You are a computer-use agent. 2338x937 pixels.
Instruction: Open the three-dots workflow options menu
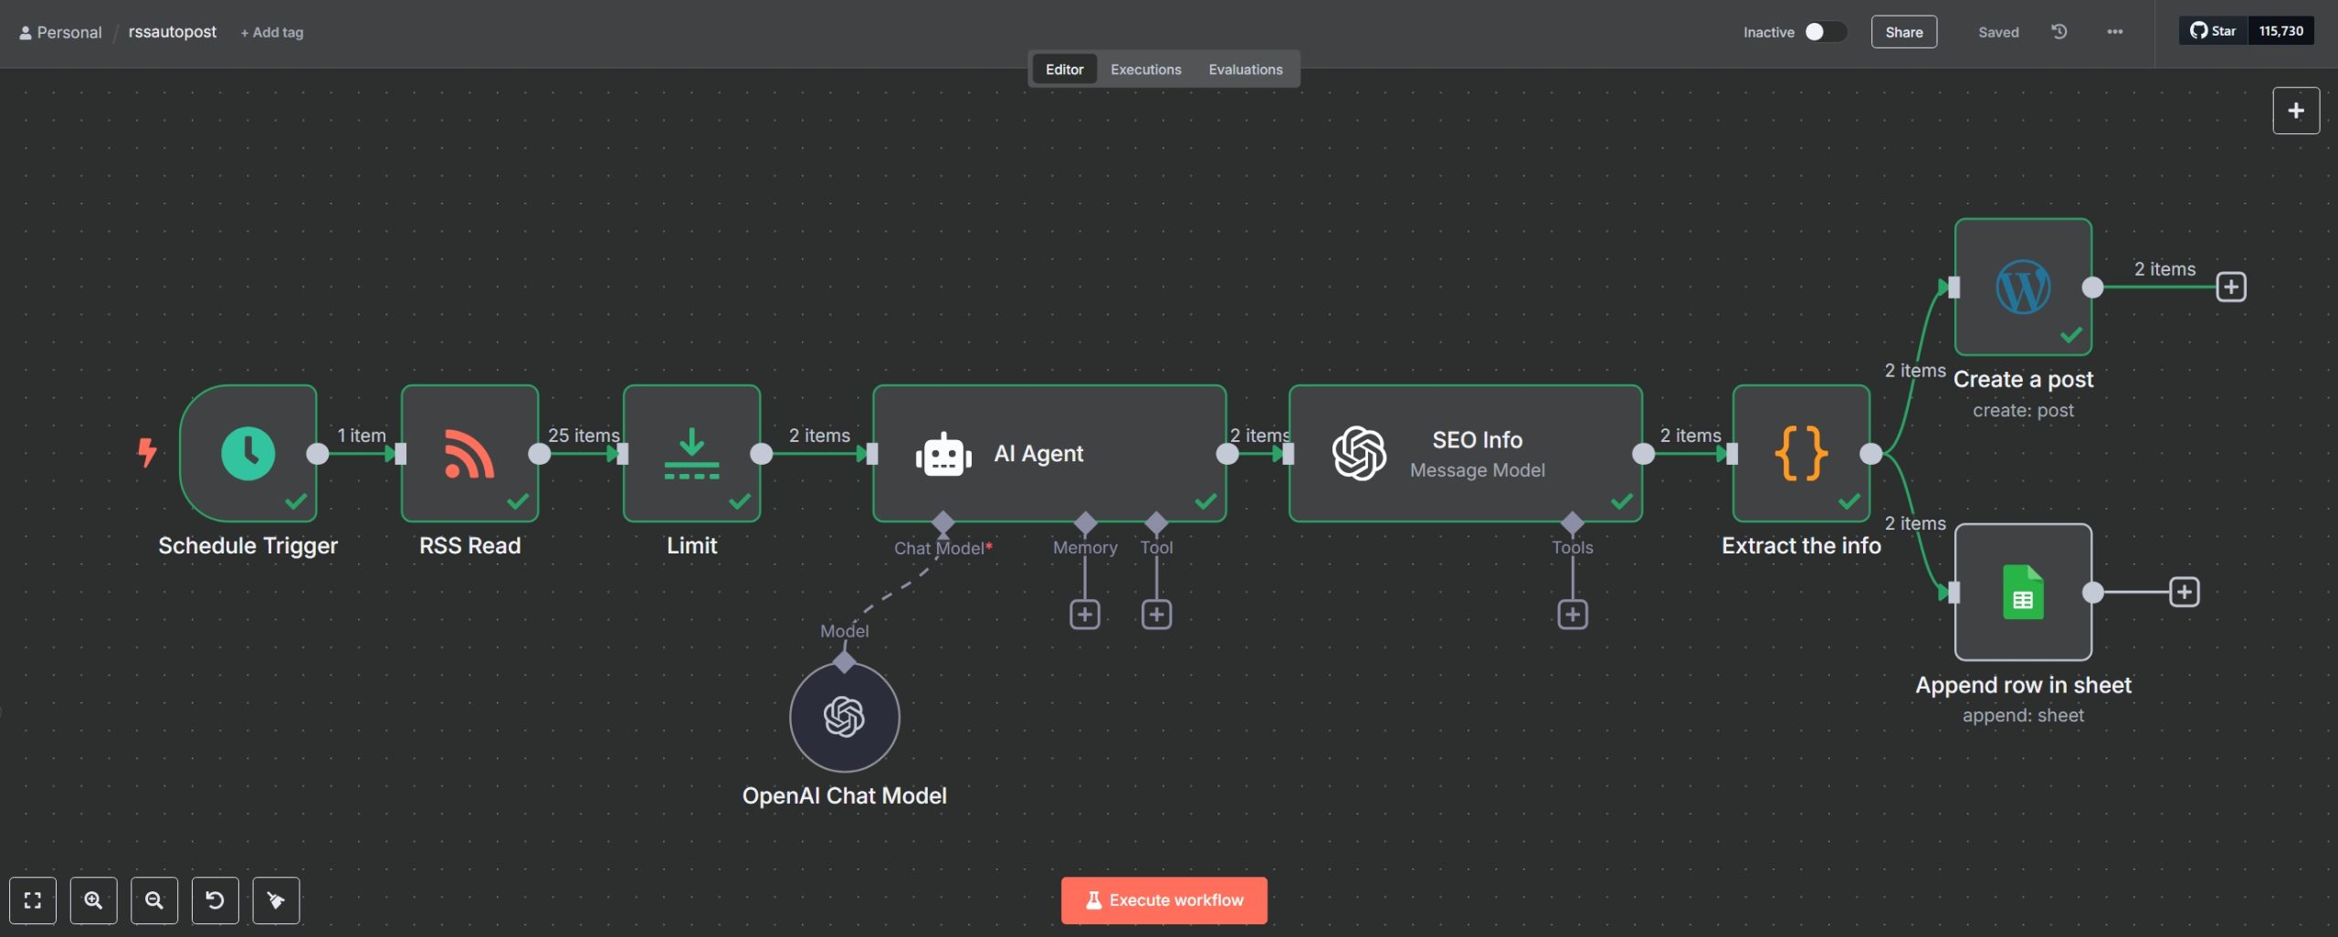pos(2114,32)
